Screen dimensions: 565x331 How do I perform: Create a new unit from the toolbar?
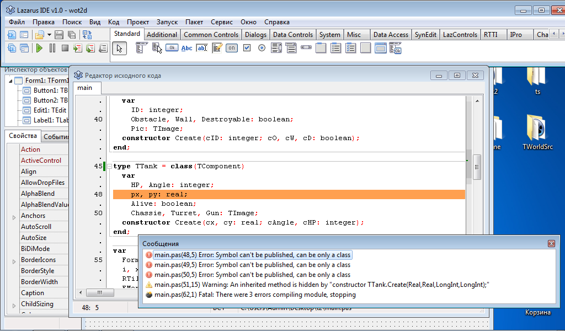[12, 35]
